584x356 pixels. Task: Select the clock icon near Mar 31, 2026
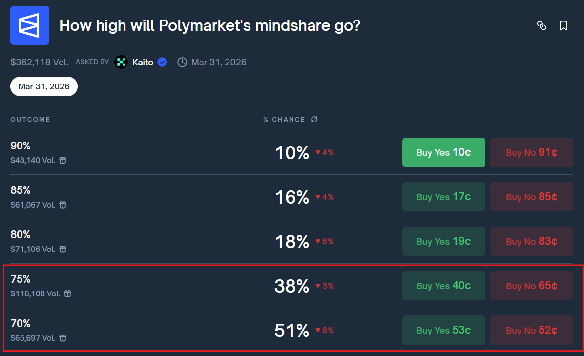click(182, 62)
